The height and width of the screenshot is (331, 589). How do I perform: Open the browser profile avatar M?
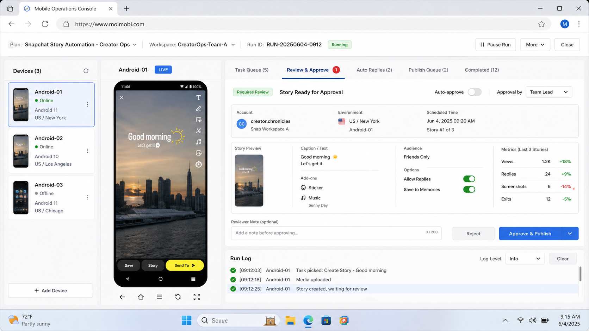[x=565, y=24]
